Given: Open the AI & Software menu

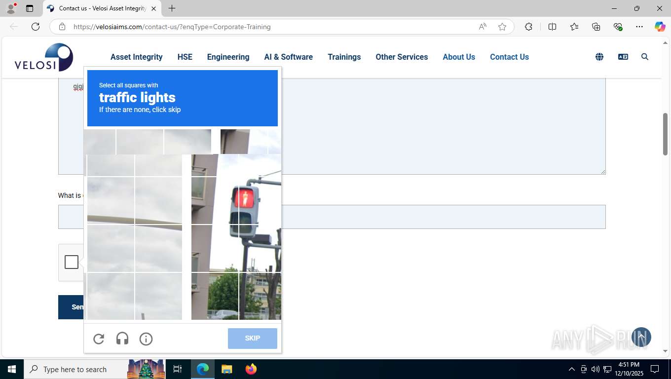Looking at the screenshot, I should pyautogui.click(x=289, y=57).
